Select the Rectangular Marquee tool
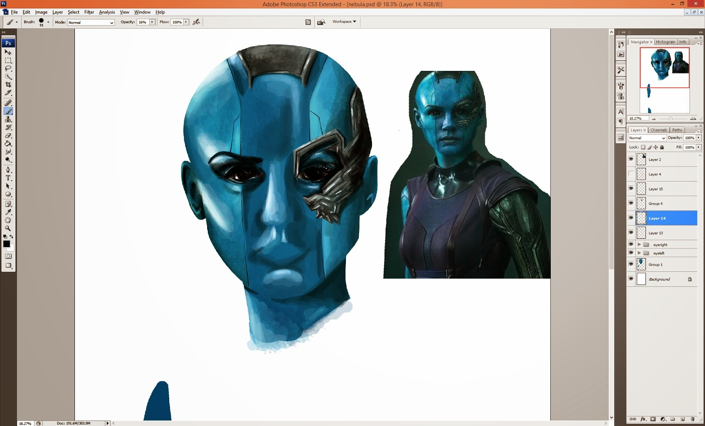Screen dimensions: 705x426 (x=8, y=60)
